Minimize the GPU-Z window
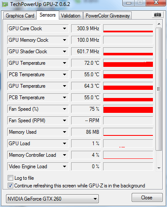Viewport: 167px width, 207px height. coord(129,3)
